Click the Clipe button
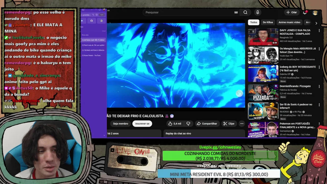 [229, 124]
